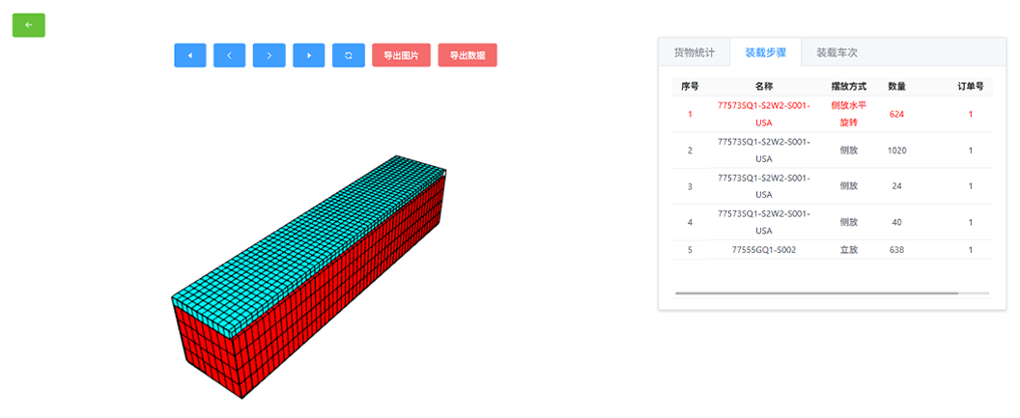This screenshot has width=1020, height=418.
Task: Jump to first loading step (solid left triangle)
Action: tap(190, 56)
